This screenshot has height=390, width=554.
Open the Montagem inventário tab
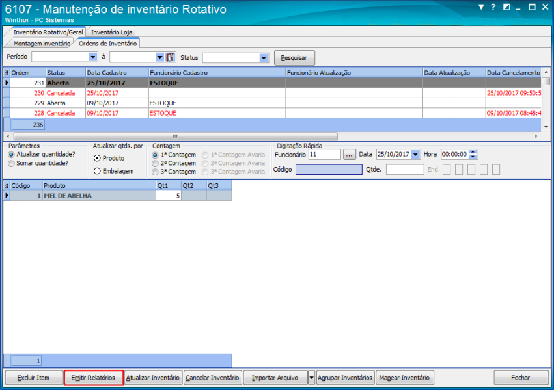[42, 44]
